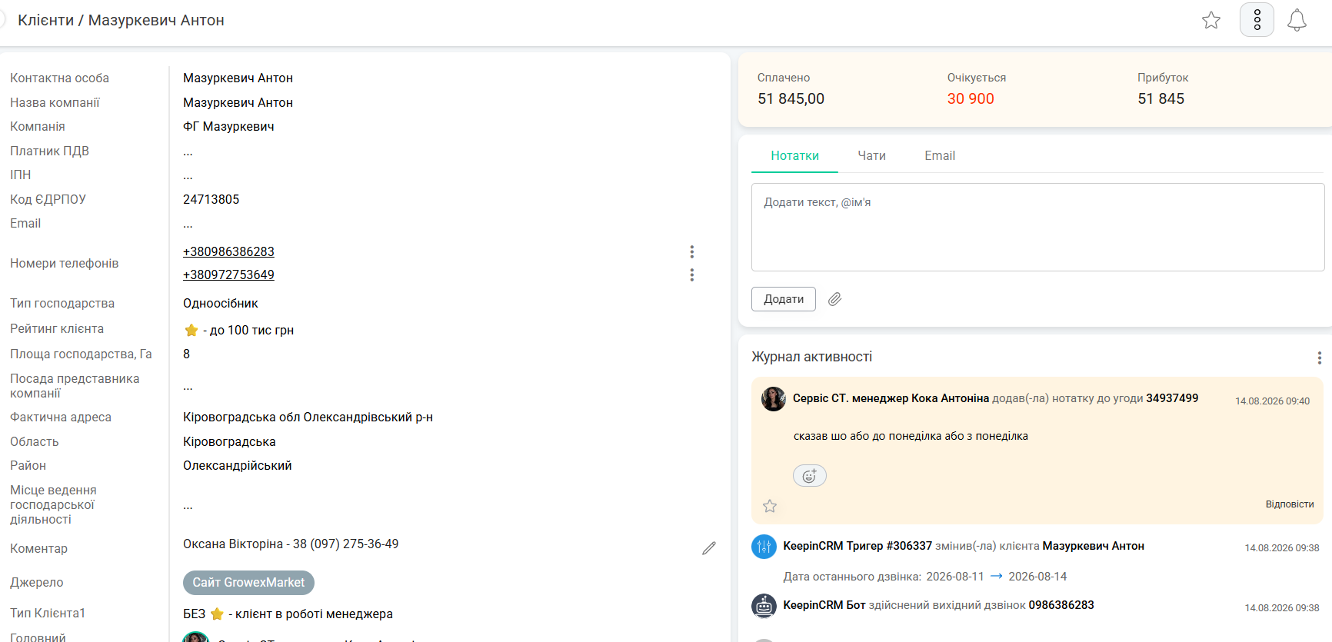Click the Журнал активності heading
The image size is (1332, 642).
point(811,357)
